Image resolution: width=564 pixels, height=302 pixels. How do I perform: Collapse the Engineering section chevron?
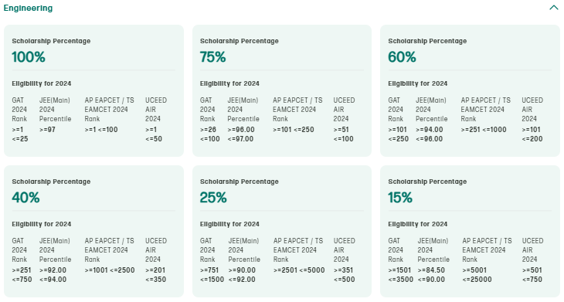tap(553, 8)
